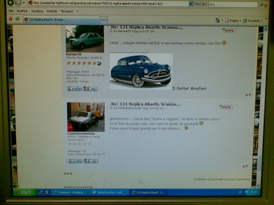Click 131 Replica Abarth taskbar item
This screenshot has height=205, width=274.
[148, 192]
